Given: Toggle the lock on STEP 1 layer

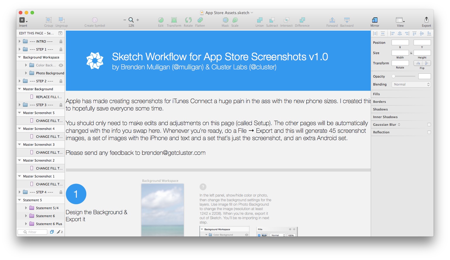Looking at the screenshot, I should pyautogui.click(x=61, y=49).
